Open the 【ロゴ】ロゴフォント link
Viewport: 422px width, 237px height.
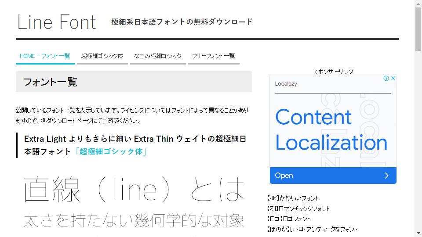coord(288,219)
